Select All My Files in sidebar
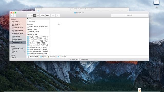164x92 pixels. [18, 25]
